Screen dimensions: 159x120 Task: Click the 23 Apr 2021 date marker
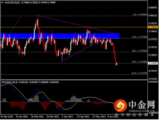click(x=83, y=117)
